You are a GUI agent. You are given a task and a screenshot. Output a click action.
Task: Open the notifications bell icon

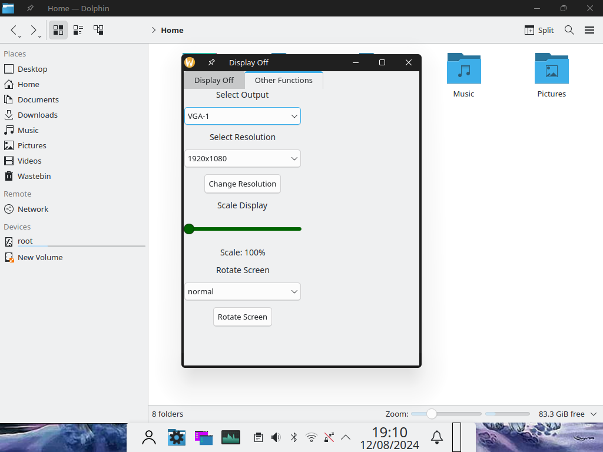point(436,437)
